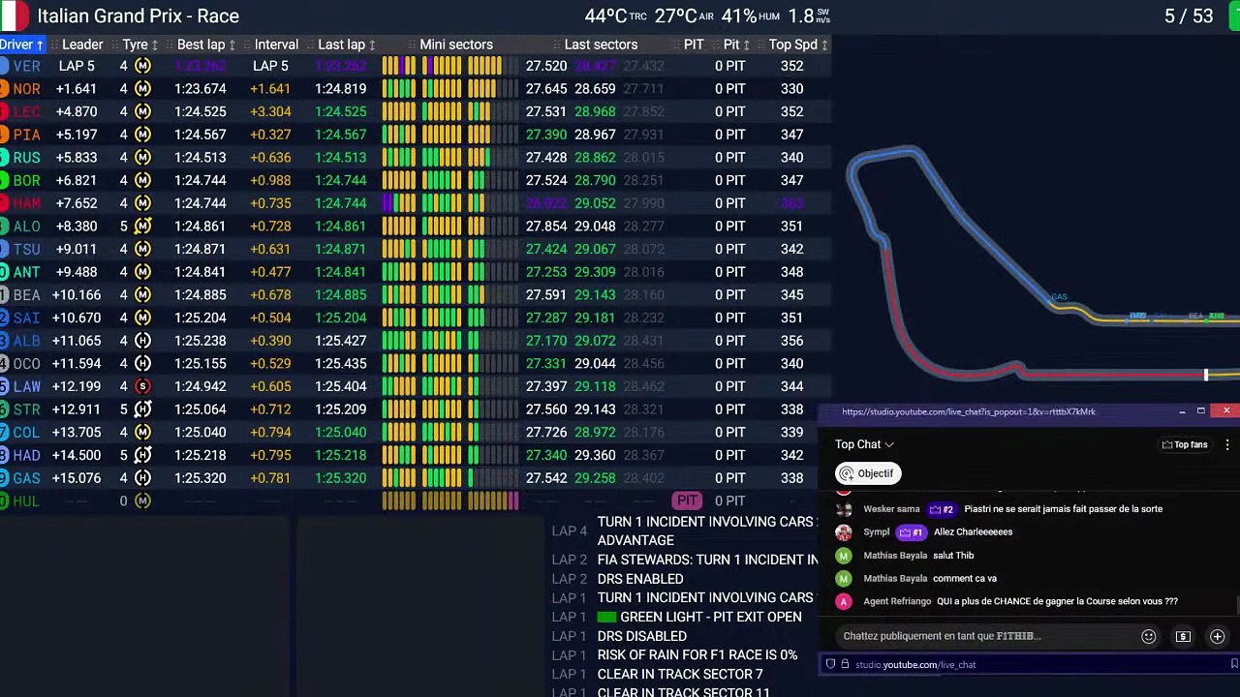1240x697 pixels.
Task: Click the medium tyre icon in ALO row
Action: 142,227
